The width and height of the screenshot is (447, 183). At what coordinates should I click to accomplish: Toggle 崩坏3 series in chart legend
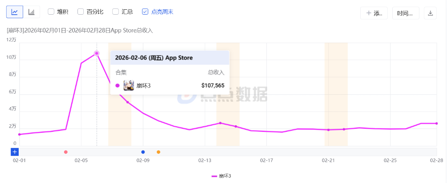221,176
